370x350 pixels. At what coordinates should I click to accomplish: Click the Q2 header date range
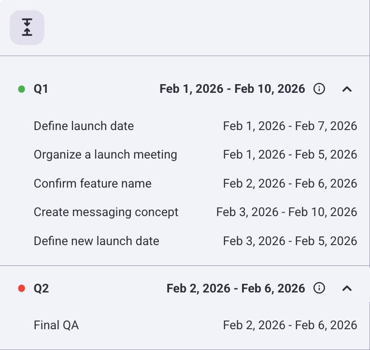(236, 289)
